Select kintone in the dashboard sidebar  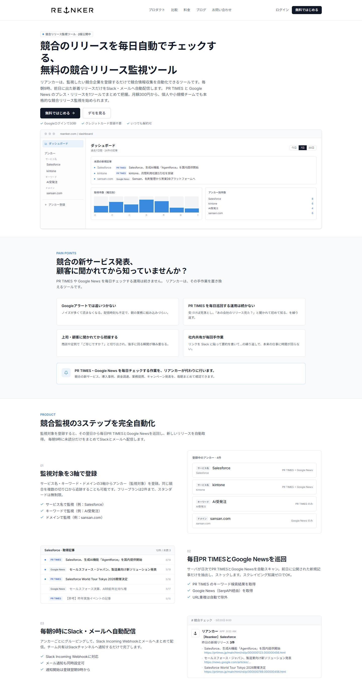[x=51, y=171]
